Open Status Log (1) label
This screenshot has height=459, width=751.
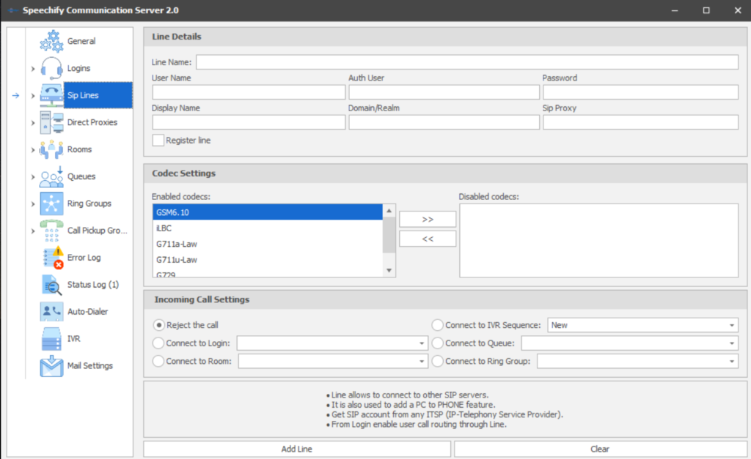[93, 285]
